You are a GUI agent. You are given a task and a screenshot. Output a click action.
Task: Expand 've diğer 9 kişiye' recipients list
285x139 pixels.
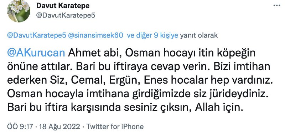click(x=152, y=35)
